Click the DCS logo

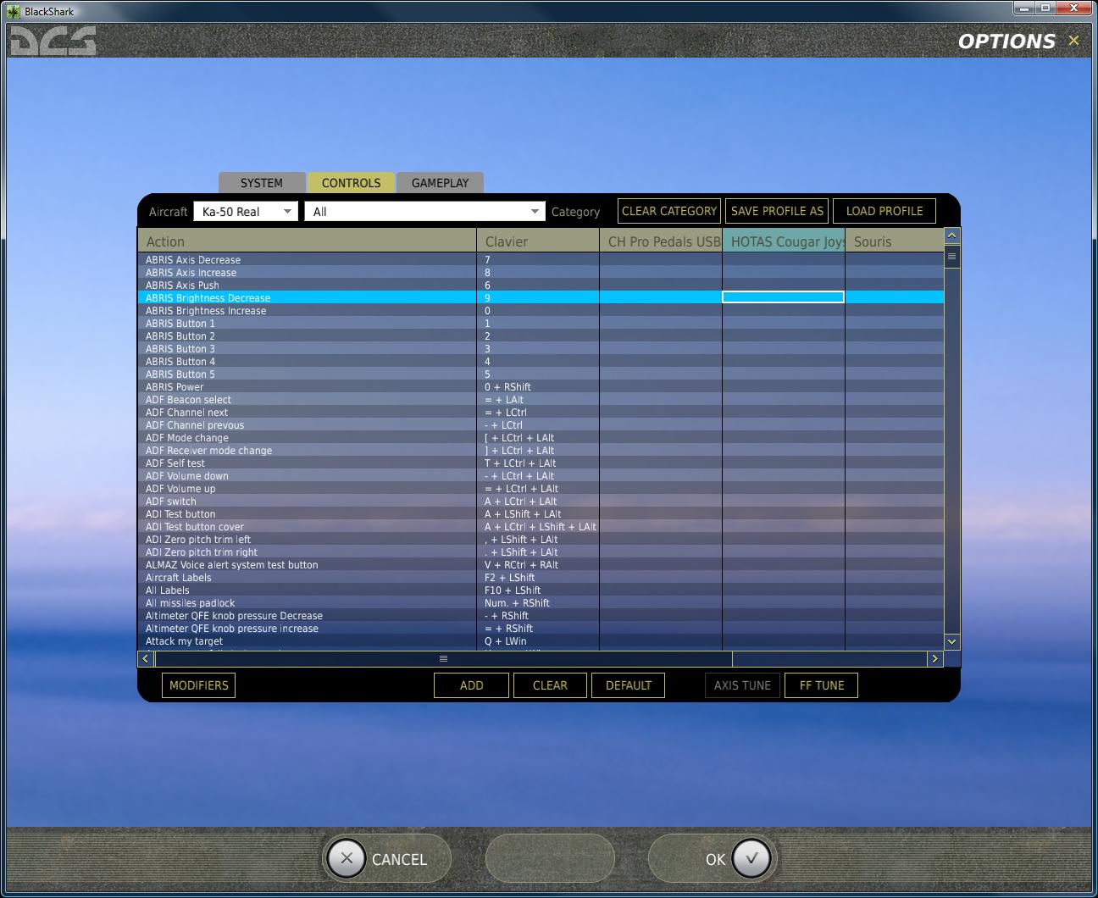(x=53, y=42)
